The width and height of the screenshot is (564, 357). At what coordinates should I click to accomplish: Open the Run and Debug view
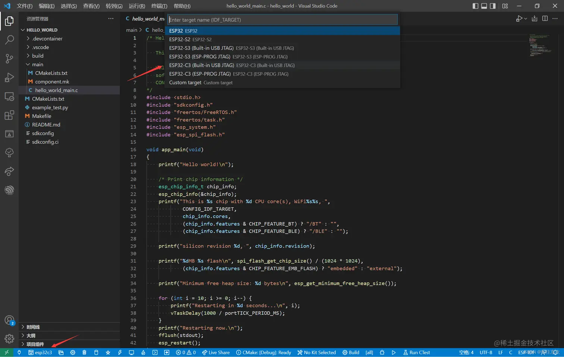(9, 78)
